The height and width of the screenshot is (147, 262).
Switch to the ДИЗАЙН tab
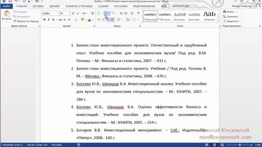(x=54, y=6)
